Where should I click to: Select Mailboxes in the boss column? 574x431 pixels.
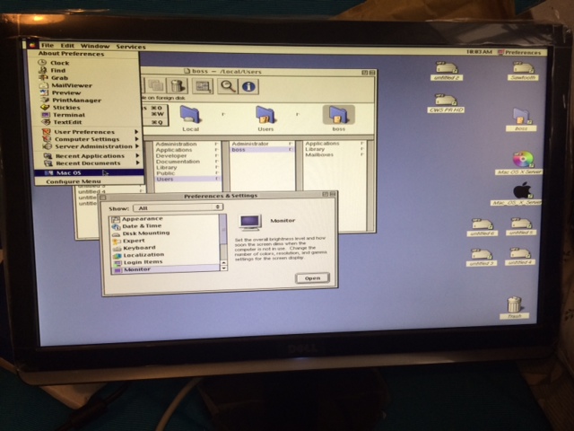319,154
